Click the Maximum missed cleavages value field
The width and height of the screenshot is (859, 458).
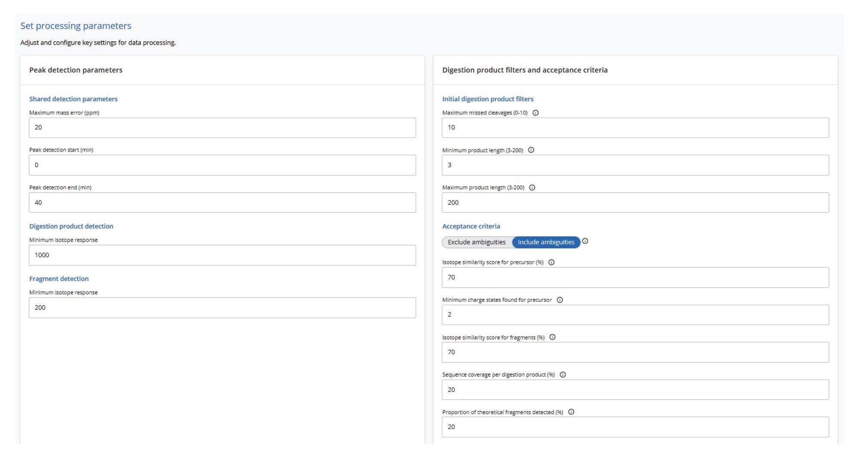point(636,127)
